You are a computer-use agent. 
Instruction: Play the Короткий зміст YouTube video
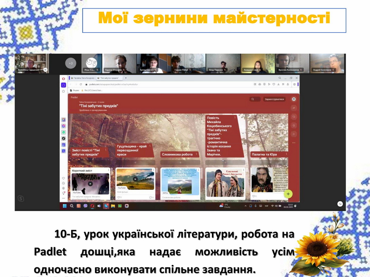pos(90,184)
